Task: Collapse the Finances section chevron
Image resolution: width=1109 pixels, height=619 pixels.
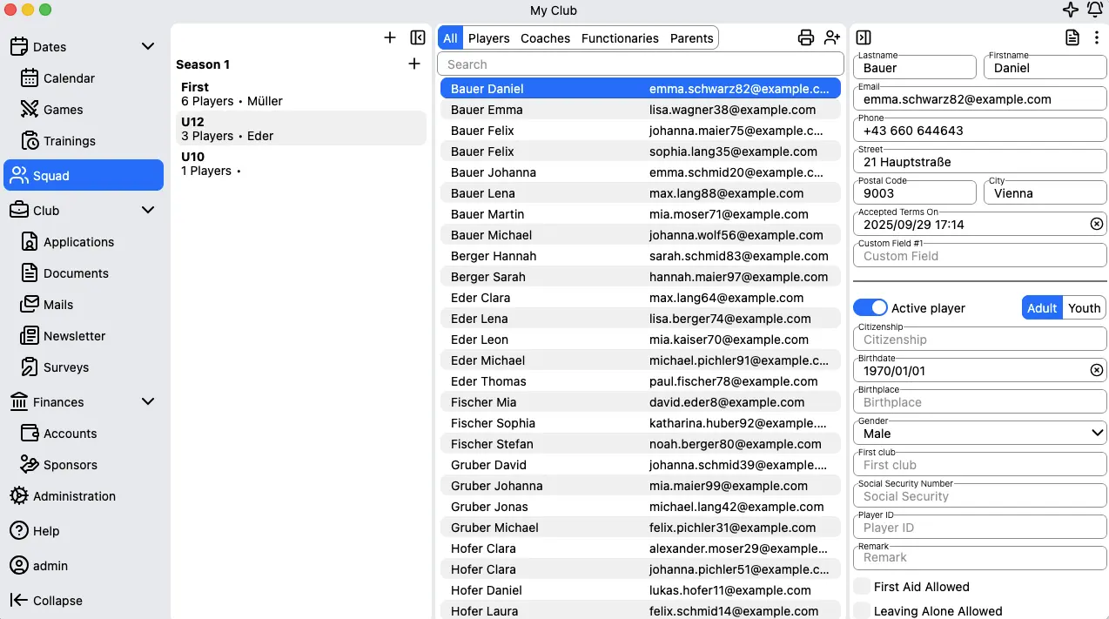Action: pos(148,402)
